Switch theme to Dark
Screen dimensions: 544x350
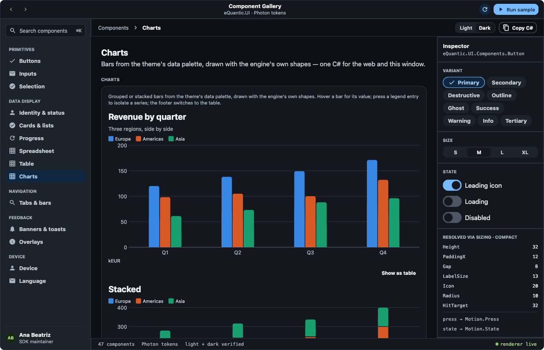485,28
